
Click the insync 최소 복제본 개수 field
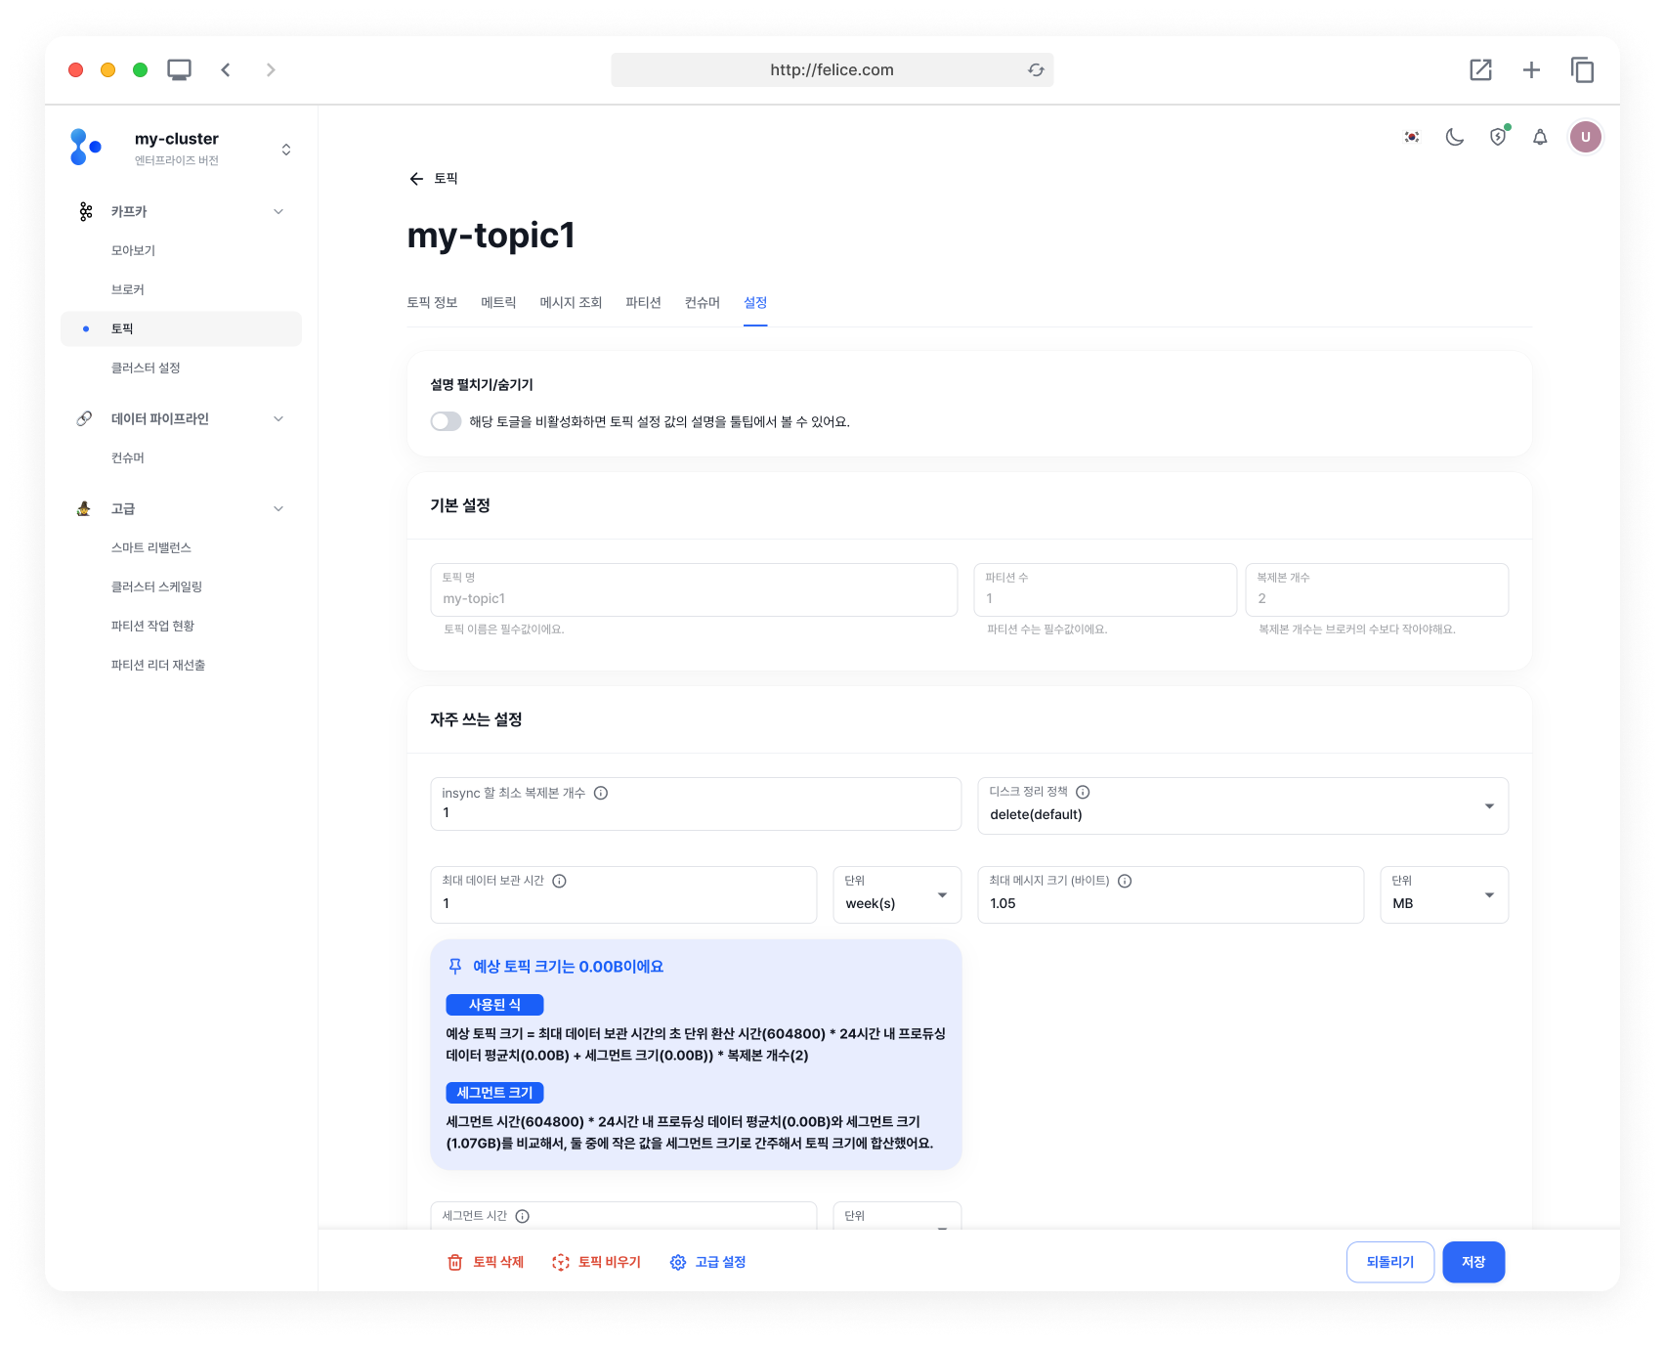tap(696, 804)
